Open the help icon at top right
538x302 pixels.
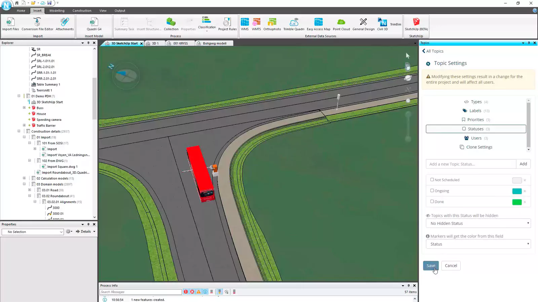(535, 10)
